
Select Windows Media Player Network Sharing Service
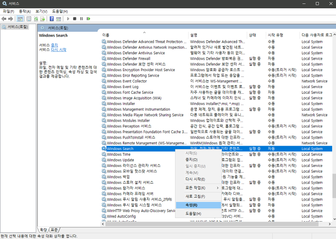[x=216, y=115]
